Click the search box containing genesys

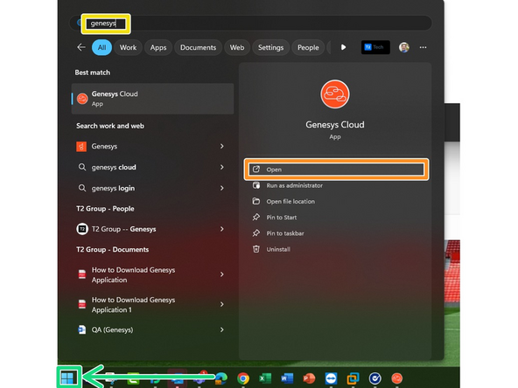pyautogui.click(x=250, y=24)
